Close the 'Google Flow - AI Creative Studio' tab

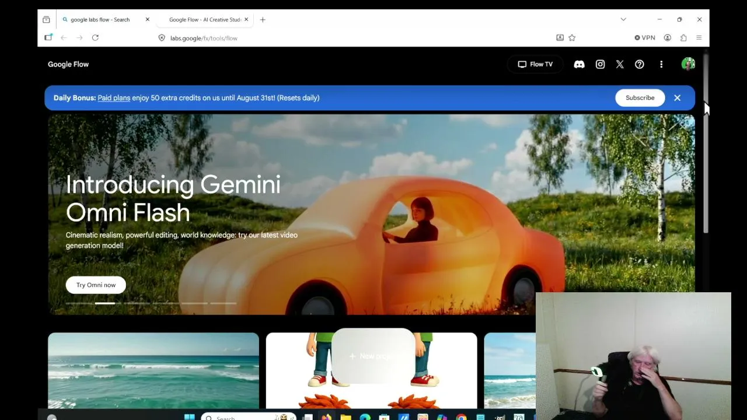[246, 19]
